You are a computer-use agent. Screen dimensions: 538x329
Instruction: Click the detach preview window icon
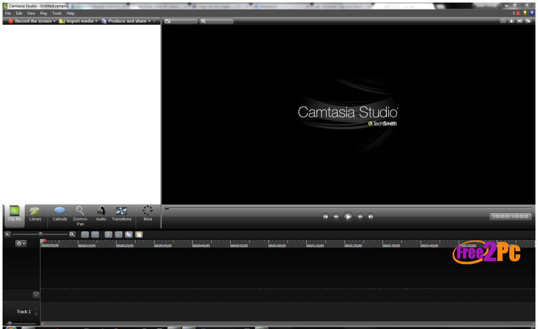pyautogui.click(x=528, y=21)
